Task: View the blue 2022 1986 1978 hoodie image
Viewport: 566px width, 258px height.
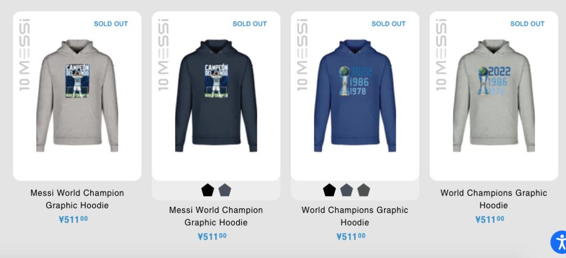Action: coord(355,96)
